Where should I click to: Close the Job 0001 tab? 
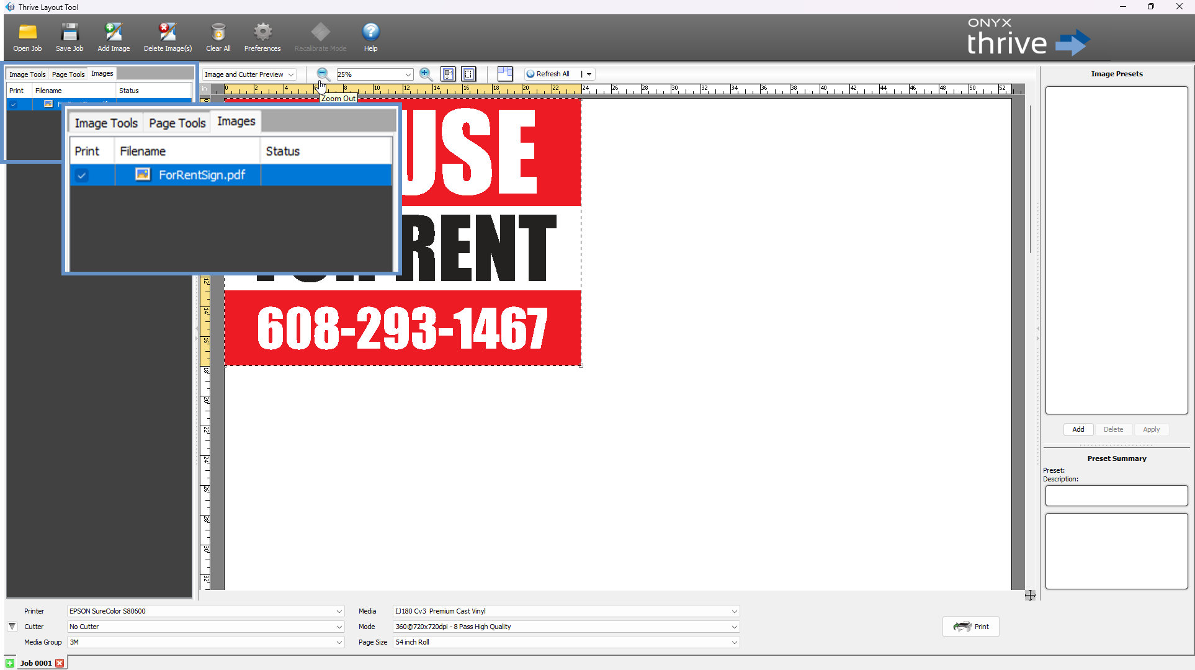[60, 663]
